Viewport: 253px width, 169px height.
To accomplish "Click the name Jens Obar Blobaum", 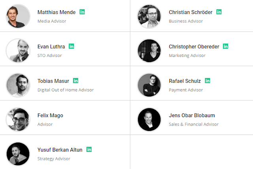I will pos(192,115).
